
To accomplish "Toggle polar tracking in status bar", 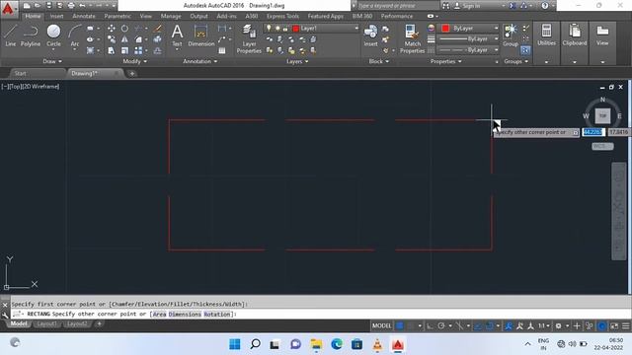I will click(x=441, y=325).
